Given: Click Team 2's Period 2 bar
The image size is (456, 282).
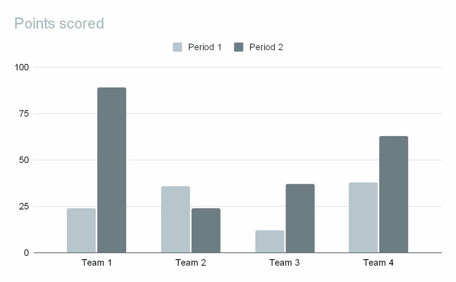Looking at the screenshot, I should point(206,231).
